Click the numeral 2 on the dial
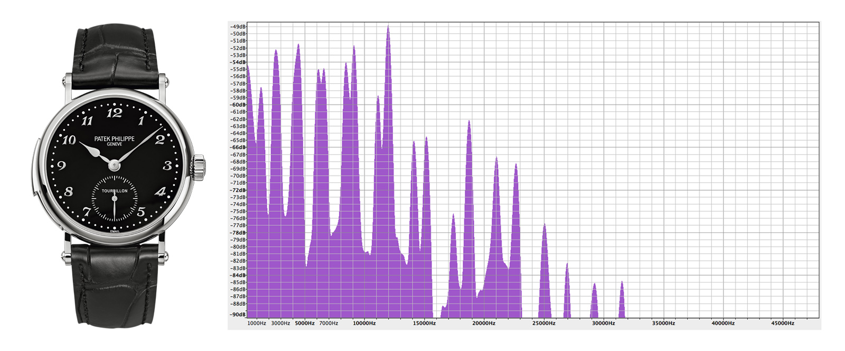 (159, 140)
